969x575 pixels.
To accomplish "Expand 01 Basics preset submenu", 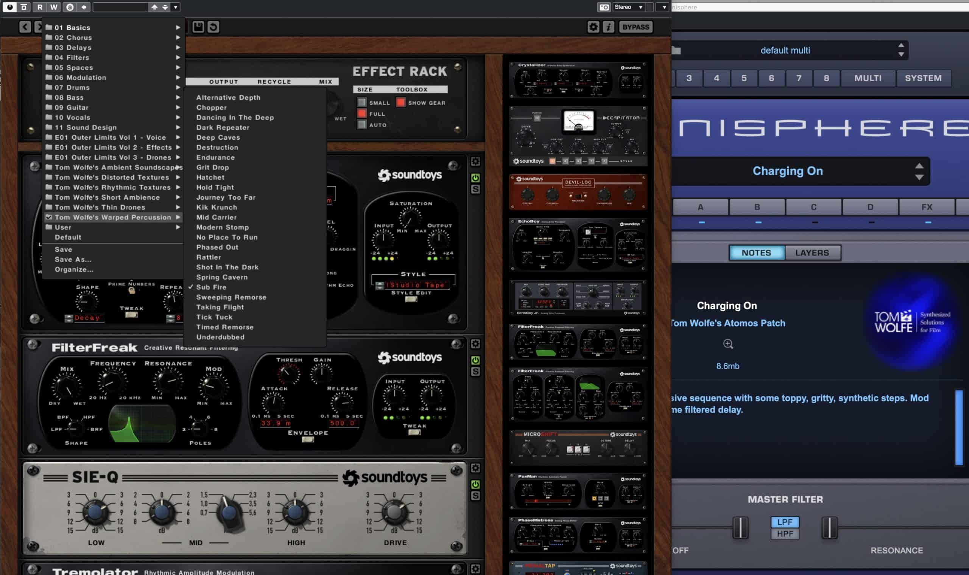I will click(x=112, y=28).
